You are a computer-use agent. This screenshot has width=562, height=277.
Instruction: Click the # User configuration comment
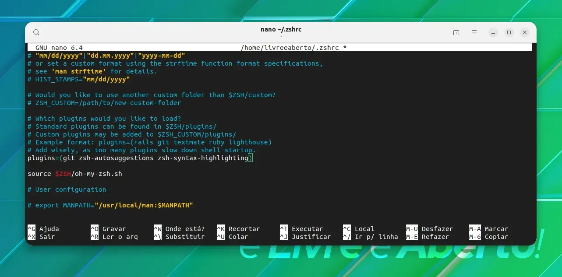coord(67,189)
